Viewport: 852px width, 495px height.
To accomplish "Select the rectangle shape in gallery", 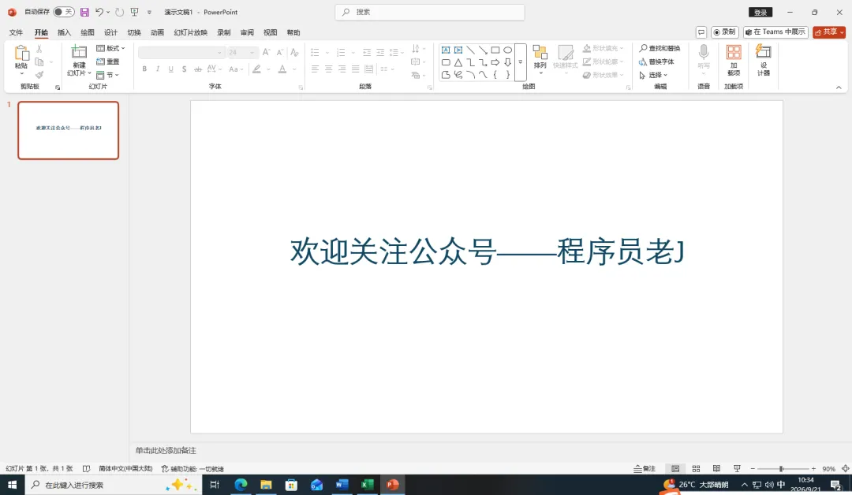I will (495, 50).
